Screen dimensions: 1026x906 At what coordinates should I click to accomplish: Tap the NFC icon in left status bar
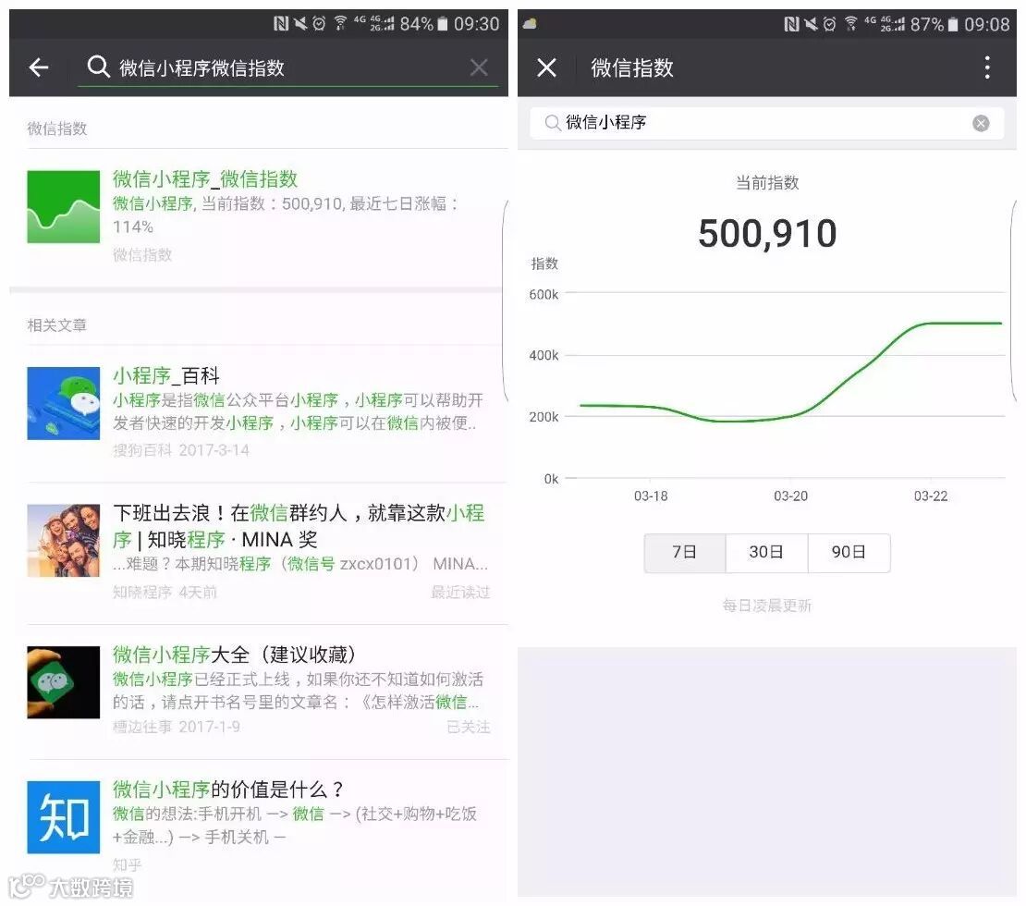[281, 24]
